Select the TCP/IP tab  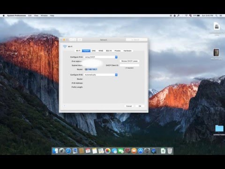pos(86,51)
